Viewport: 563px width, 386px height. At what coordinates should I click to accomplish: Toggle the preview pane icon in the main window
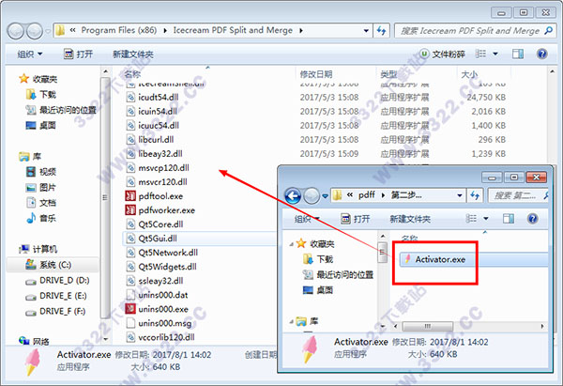pos(517,54)
